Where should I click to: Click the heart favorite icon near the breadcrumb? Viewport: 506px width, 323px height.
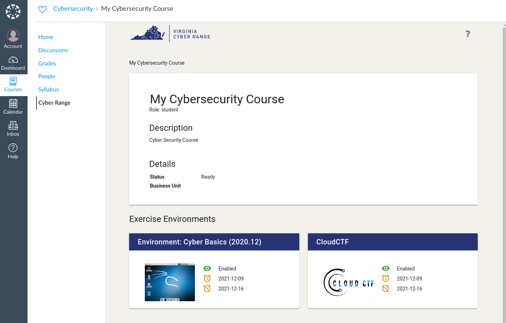click(x=42, y=9)
